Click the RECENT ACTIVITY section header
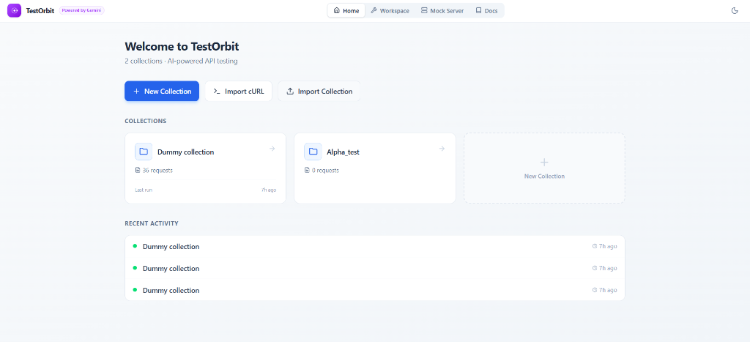This screenshot has width=750, height=342. coord(152,223)
